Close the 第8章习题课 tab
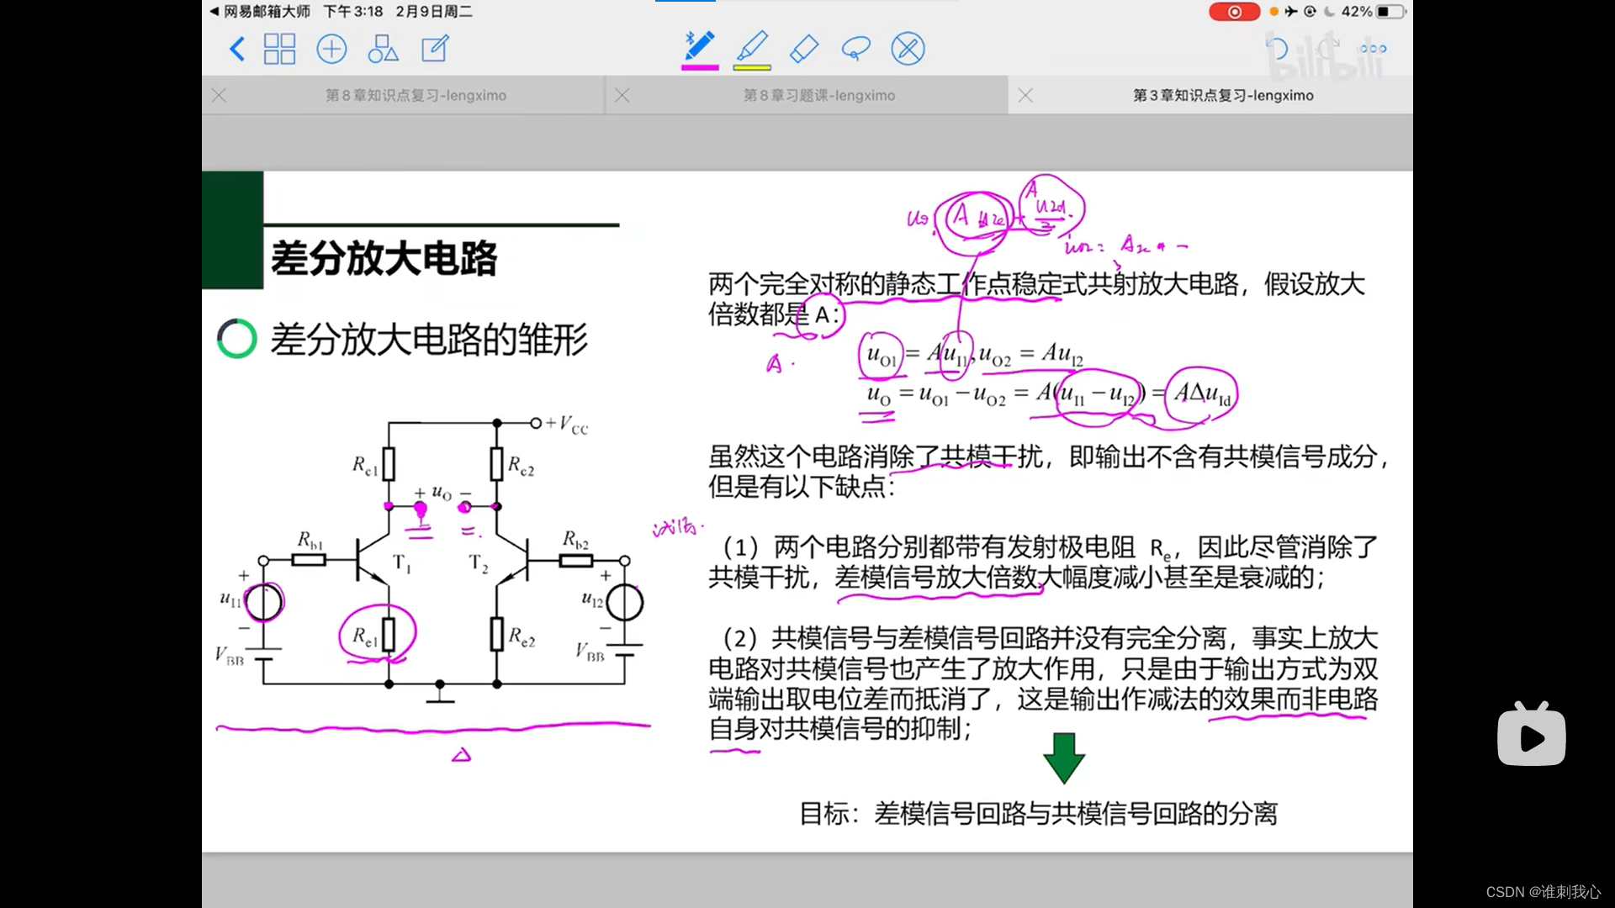1615x908 pixels. [622, 96]
